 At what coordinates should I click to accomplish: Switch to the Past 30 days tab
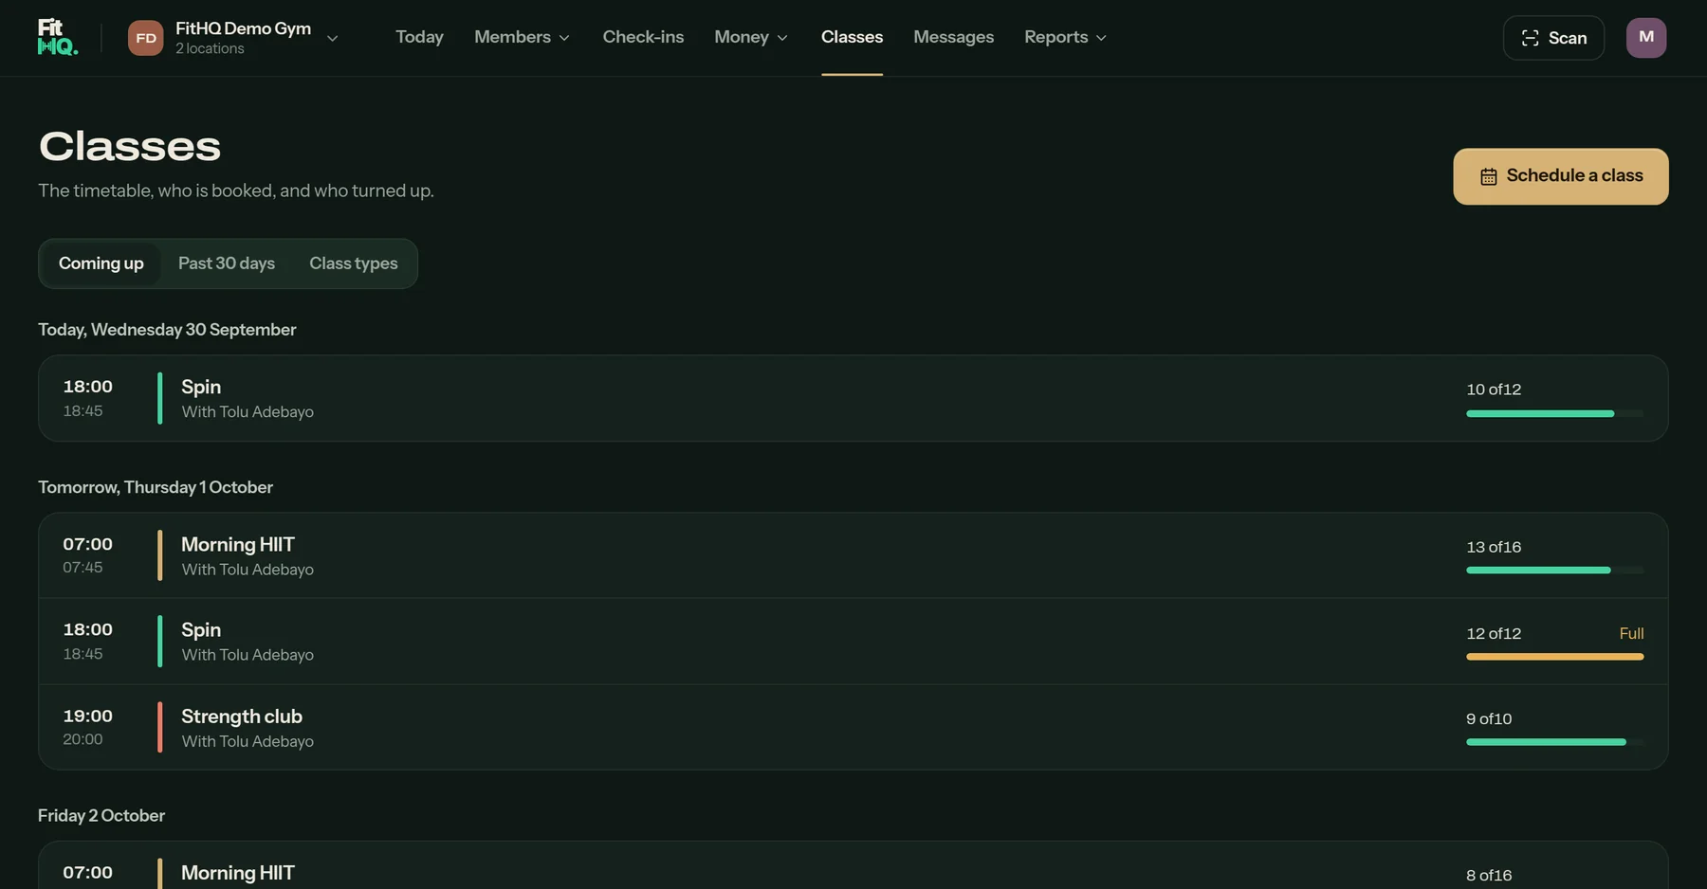227,263
